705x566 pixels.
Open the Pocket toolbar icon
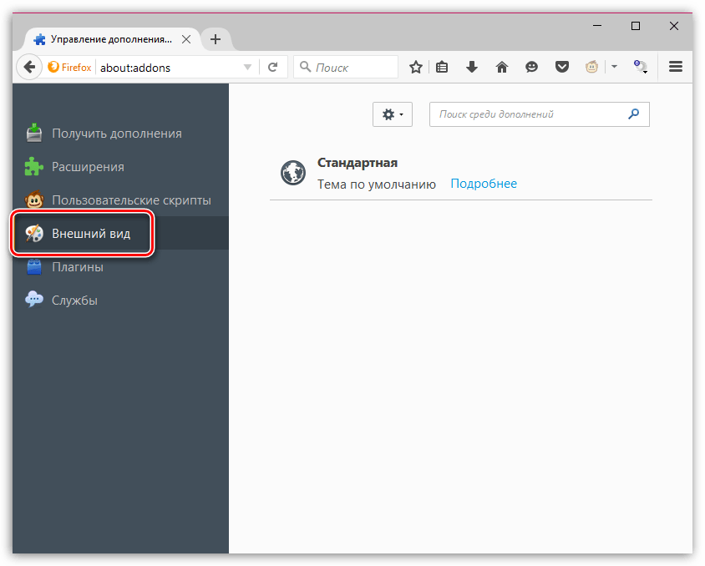tap(562, 68)
